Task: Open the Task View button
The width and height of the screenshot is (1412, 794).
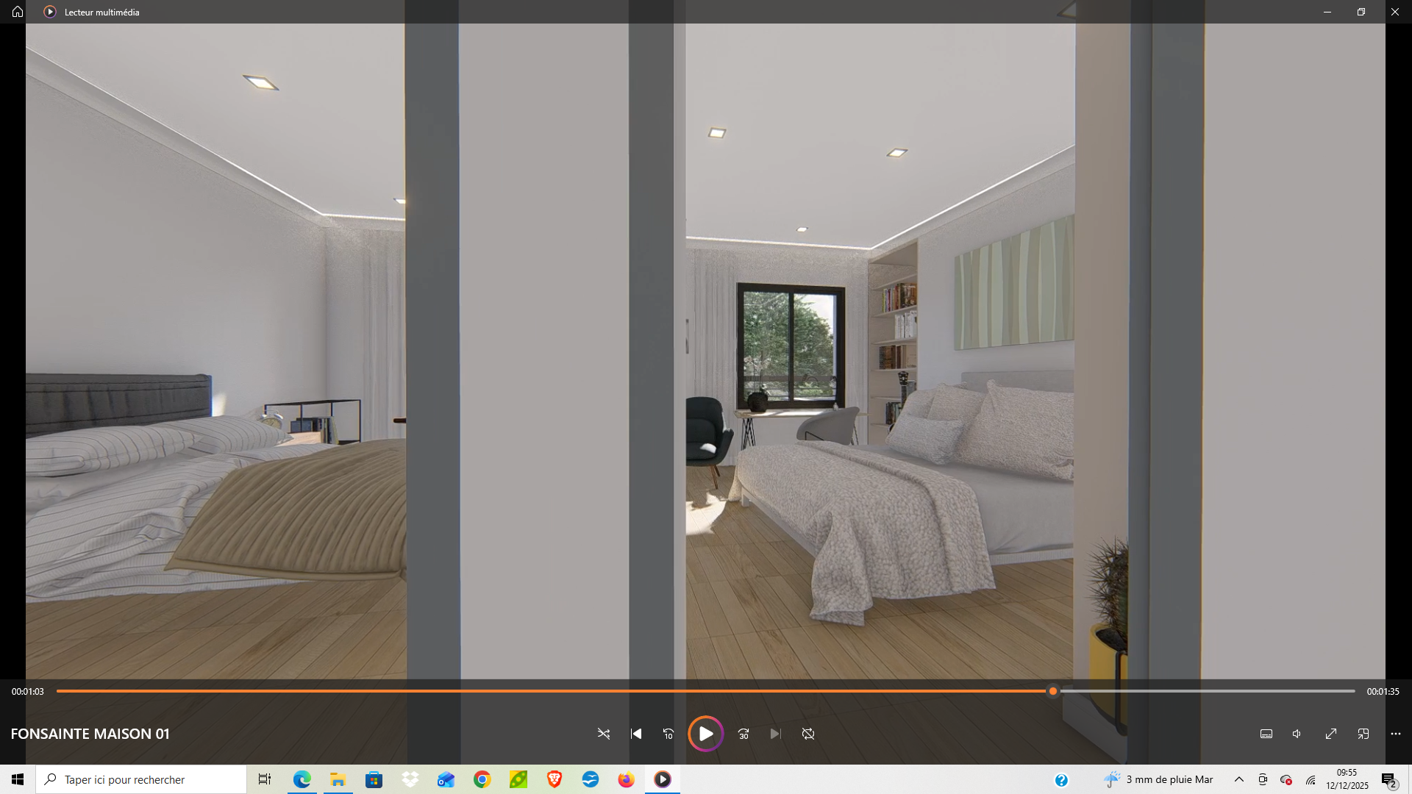Action: coord(265,779)
